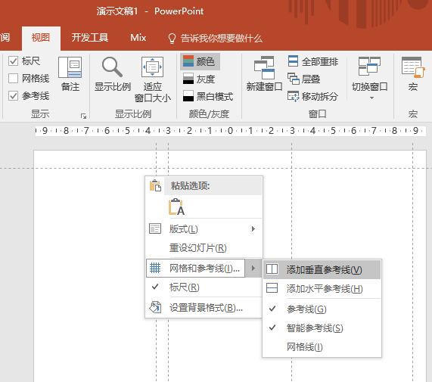Uncheck the 标尺 ruler checkbox
The image size is (432, 382).
click(13, 61)
